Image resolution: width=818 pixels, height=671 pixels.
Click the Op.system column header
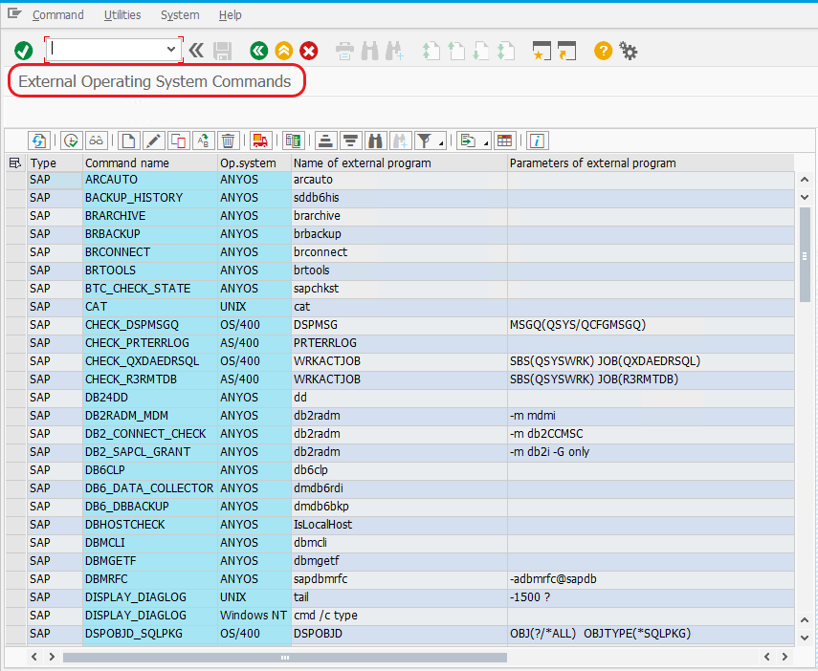pyautogui.click(x=254, y=163)
